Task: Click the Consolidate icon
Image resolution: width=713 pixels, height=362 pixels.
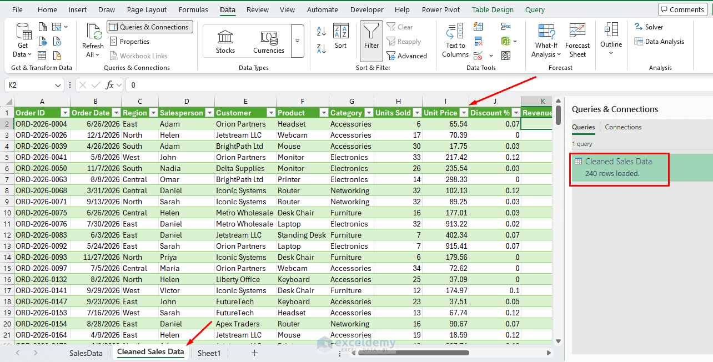Action: [x=505, y=27]
